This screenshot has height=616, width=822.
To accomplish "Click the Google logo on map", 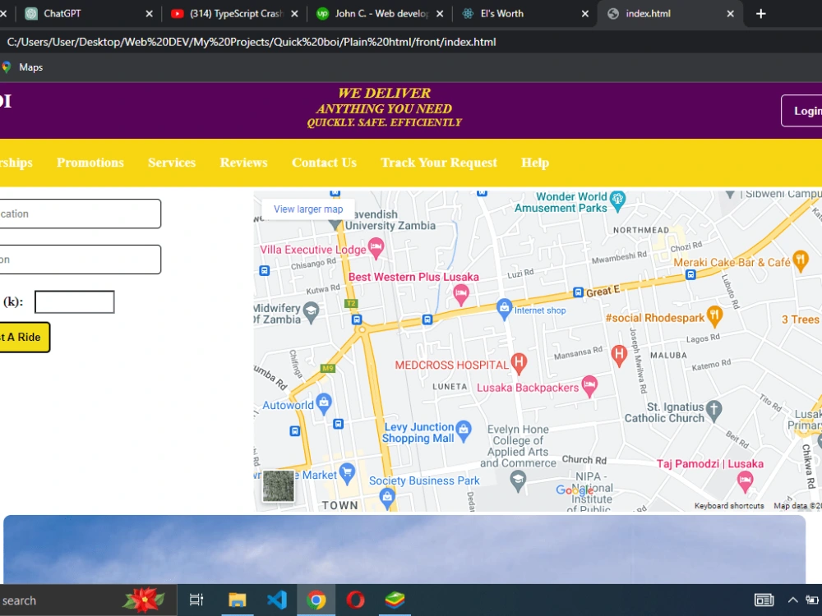I will pos(575,490).
